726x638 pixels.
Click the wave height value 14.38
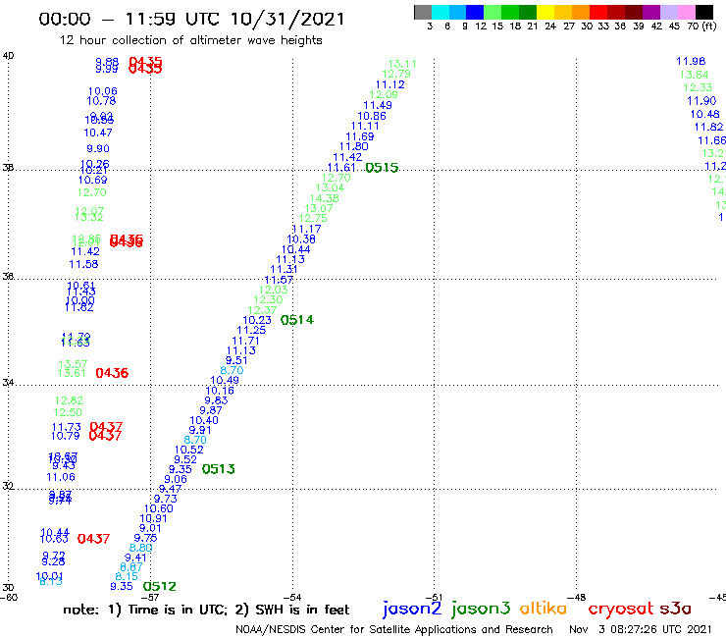[324, 198]
